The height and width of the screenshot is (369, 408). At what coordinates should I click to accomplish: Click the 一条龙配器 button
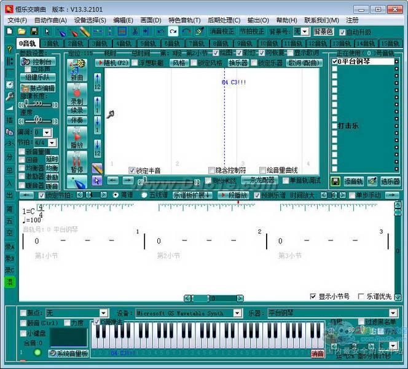point(259,180)
